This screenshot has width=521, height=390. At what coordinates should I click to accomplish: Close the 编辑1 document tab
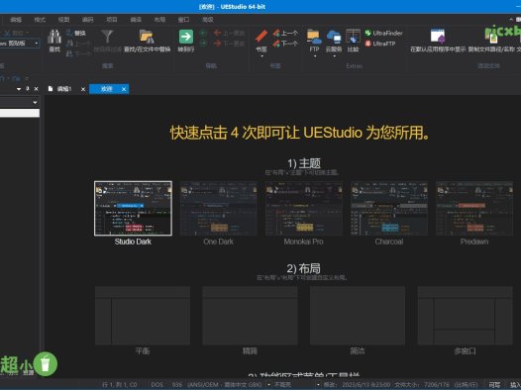click(83, 89)
